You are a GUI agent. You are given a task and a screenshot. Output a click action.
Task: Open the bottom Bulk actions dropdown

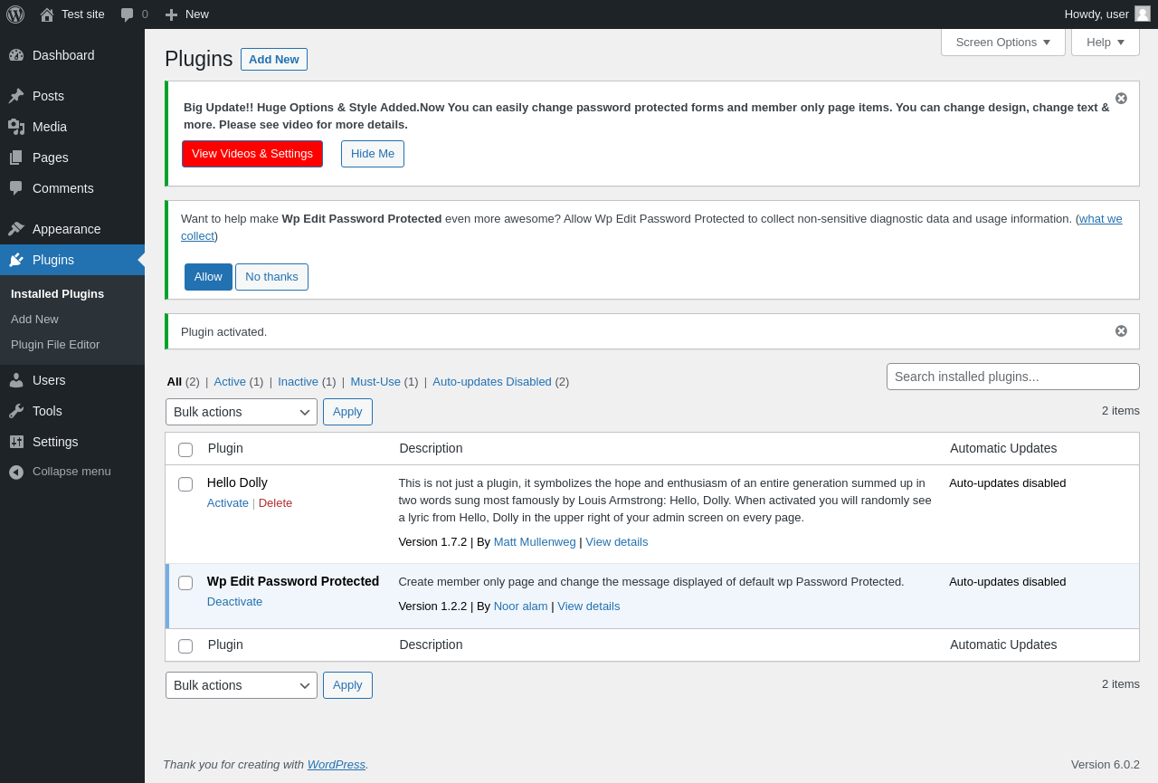pos(242,685)
